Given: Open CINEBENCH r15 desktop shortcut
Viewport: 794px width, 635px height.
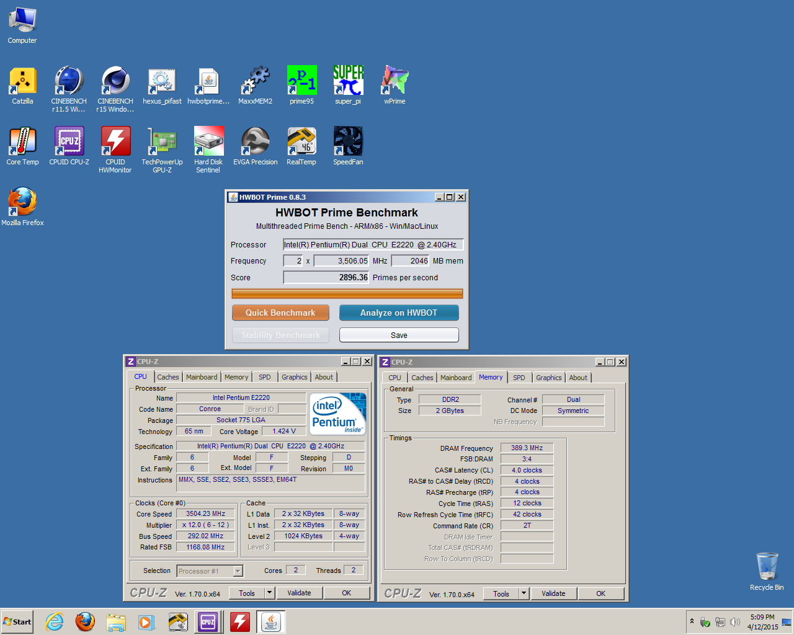Looking at the screenshot, I should (x=115, y=89).
